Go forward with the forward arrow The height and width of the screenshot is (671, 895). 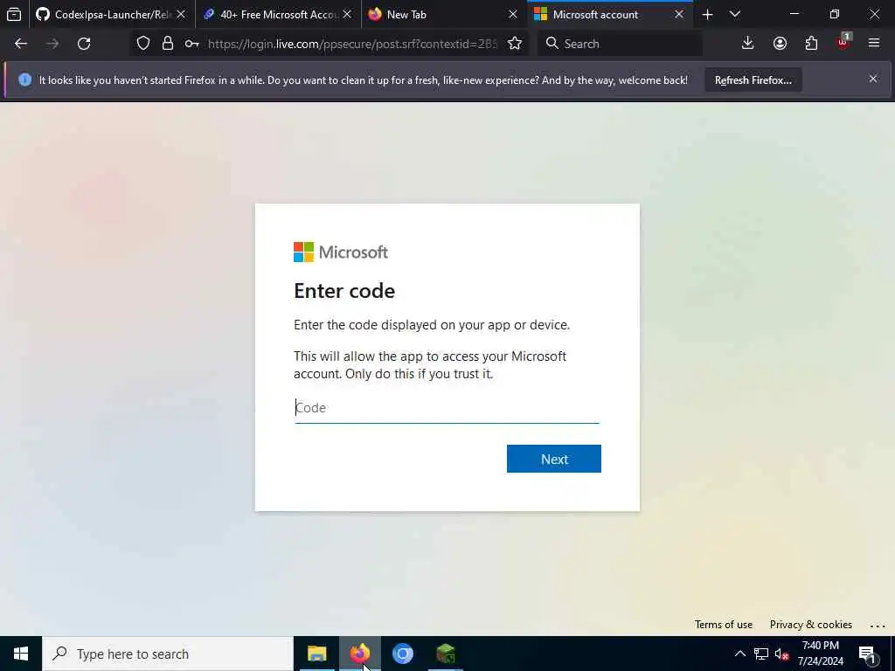tap(52, 44)
